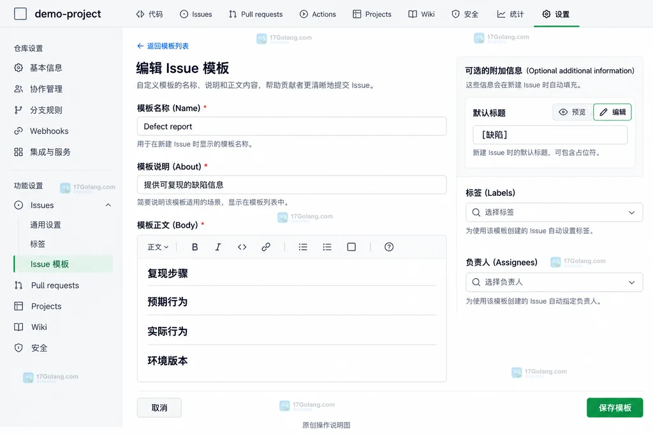Open the Projects top tab

(372, 14)
